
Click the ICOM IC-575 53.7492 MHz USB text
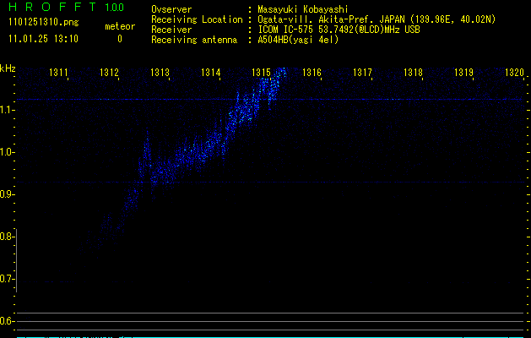(339, 30)
